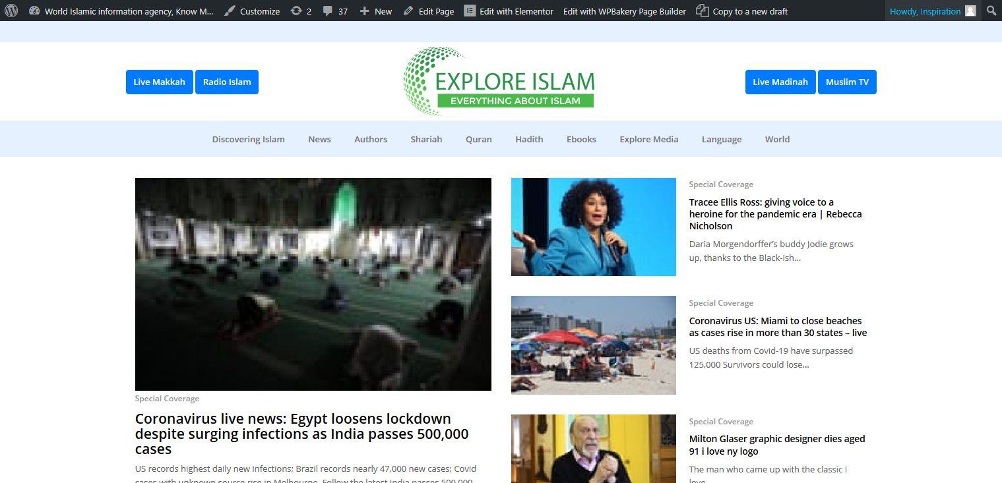Open Tracee Ellis Ross article headline

(776, 214)
